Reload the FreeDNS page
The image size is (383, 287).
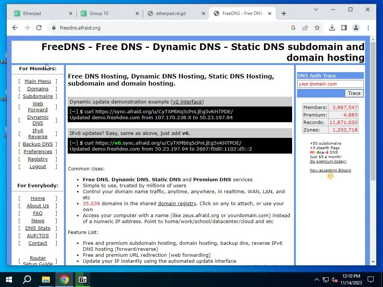pos(39,28)
